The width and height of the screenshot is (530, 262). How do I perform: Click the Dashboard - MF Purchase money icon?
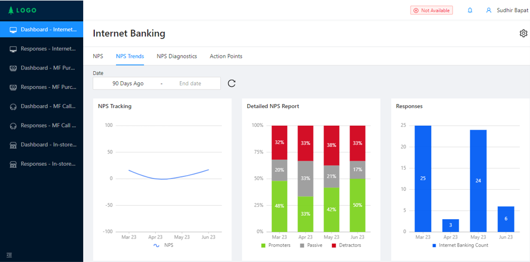[13, 68]
